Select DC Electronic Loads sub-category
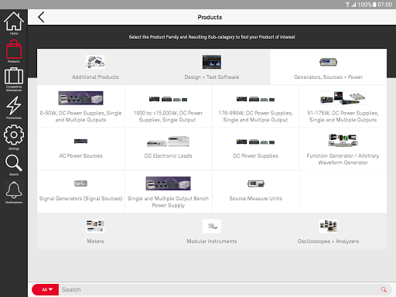The image size is (396, 297). coord(168,149)
